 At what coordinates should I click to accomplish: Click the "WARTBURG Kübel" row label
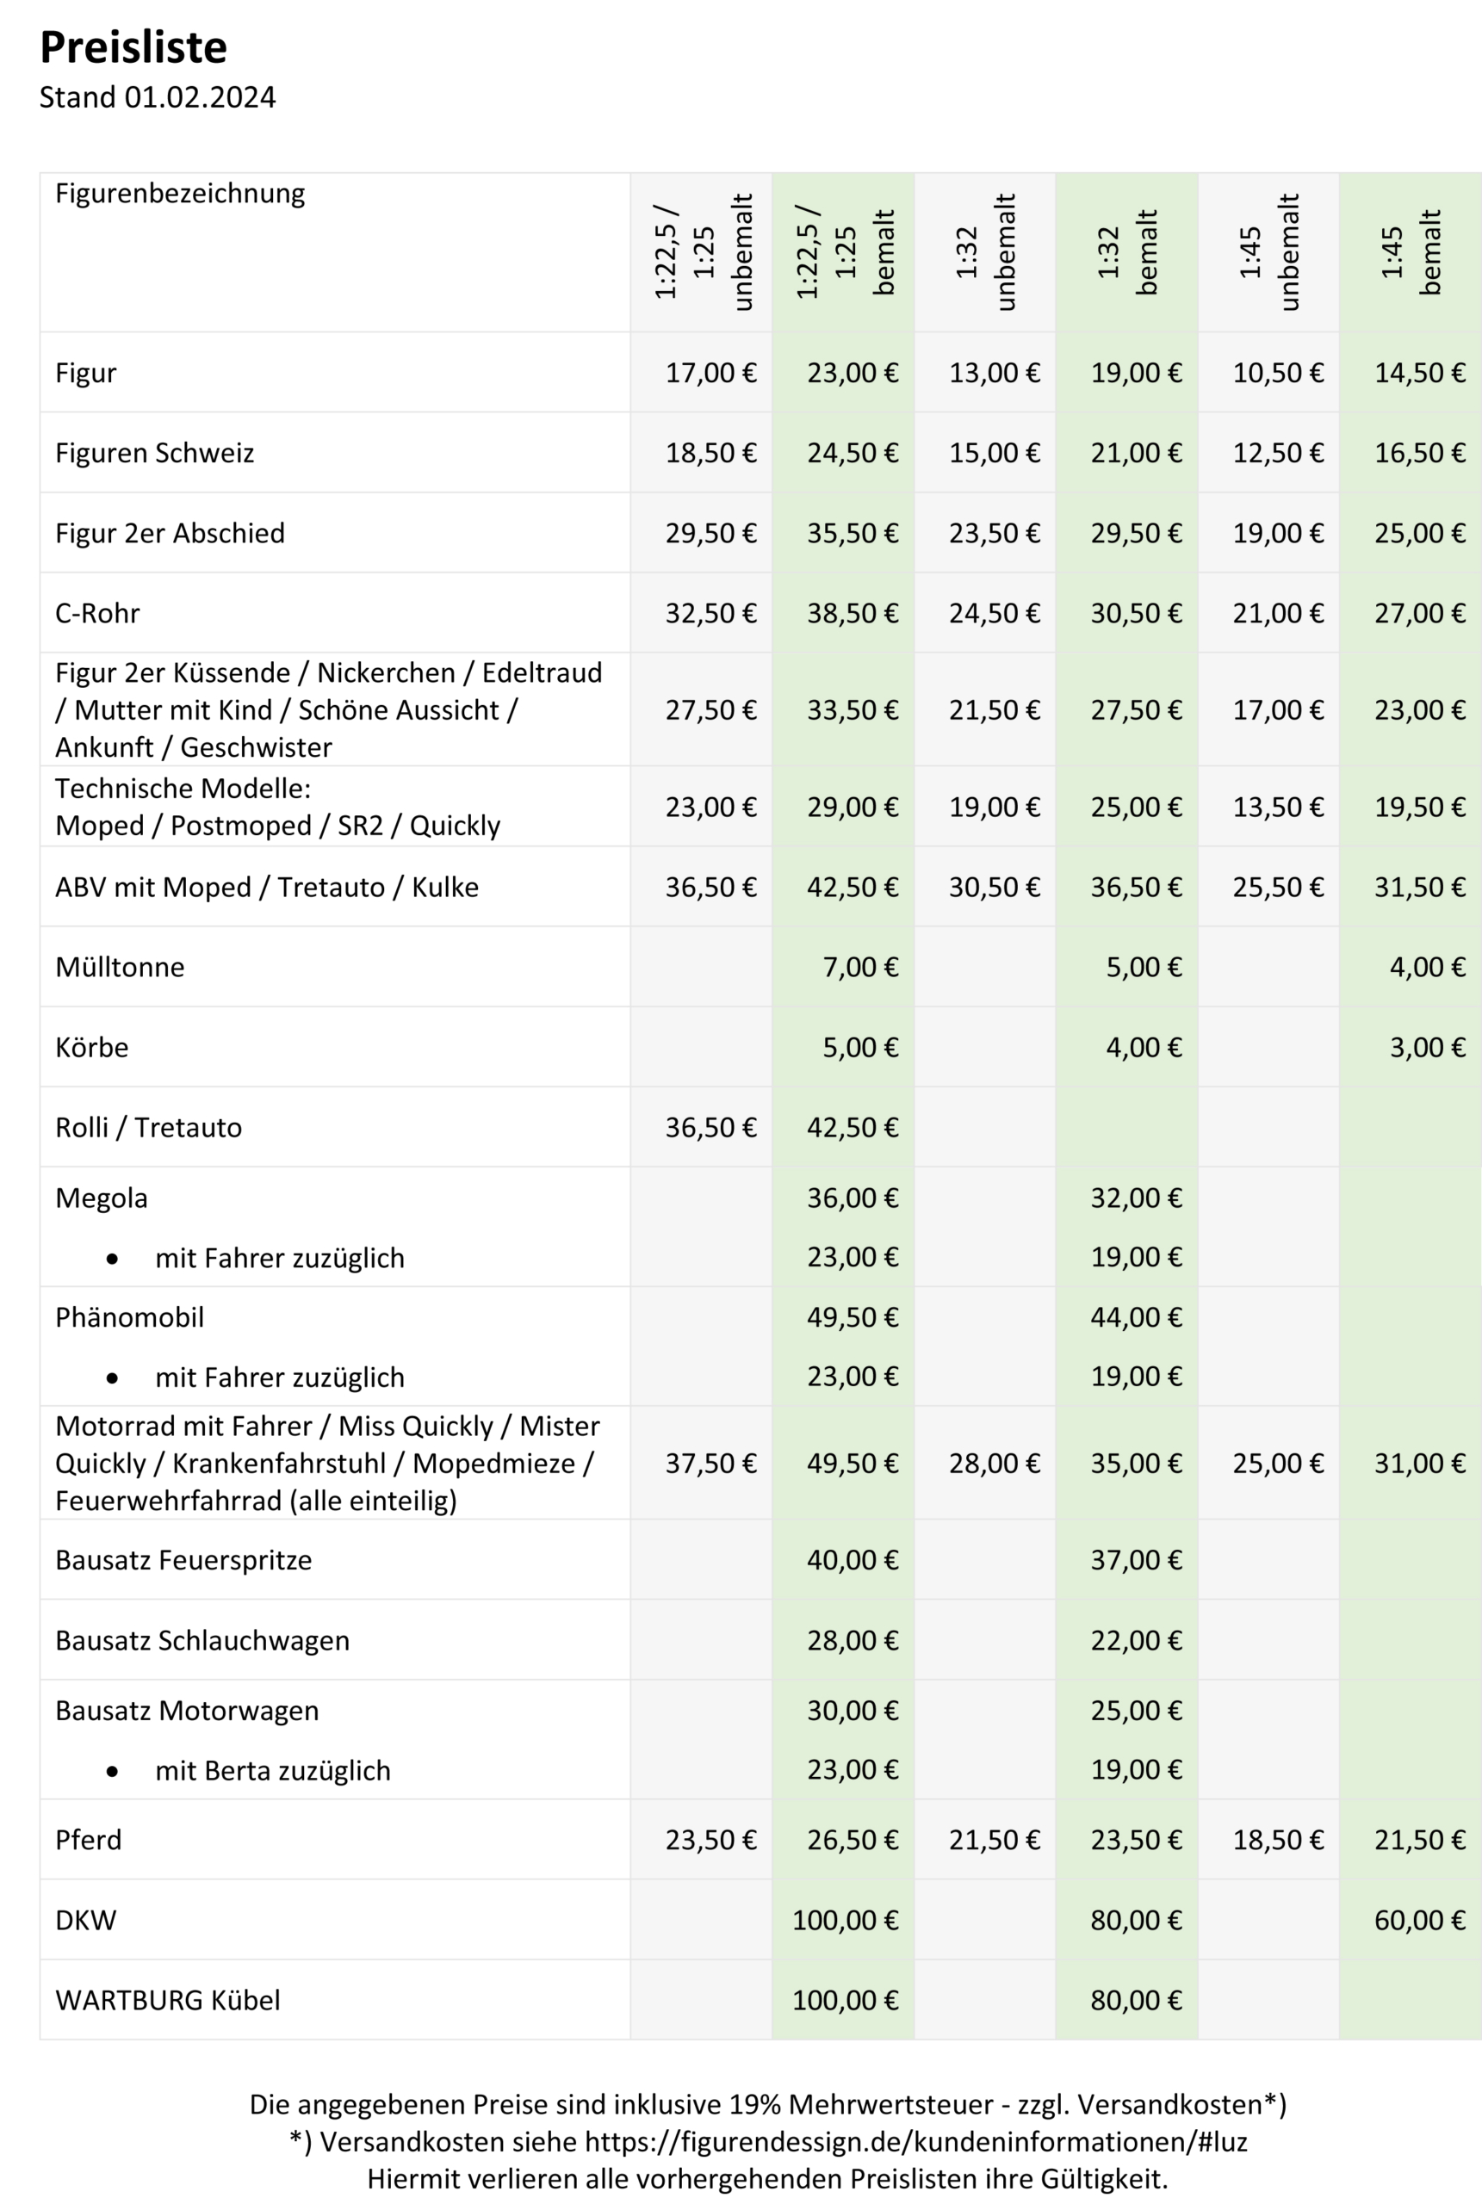pos(167,2000)
